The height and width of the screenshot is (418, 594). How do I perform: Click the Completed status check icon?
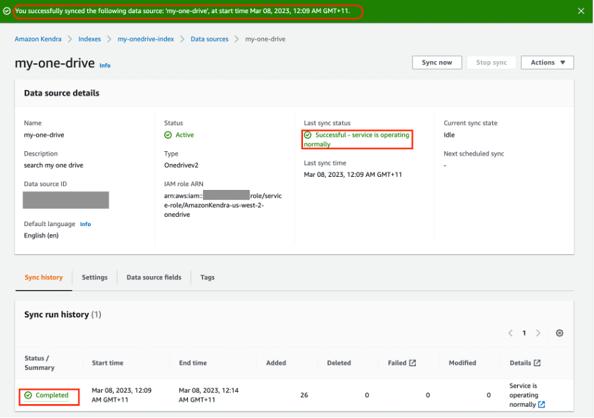click(28, 396)
